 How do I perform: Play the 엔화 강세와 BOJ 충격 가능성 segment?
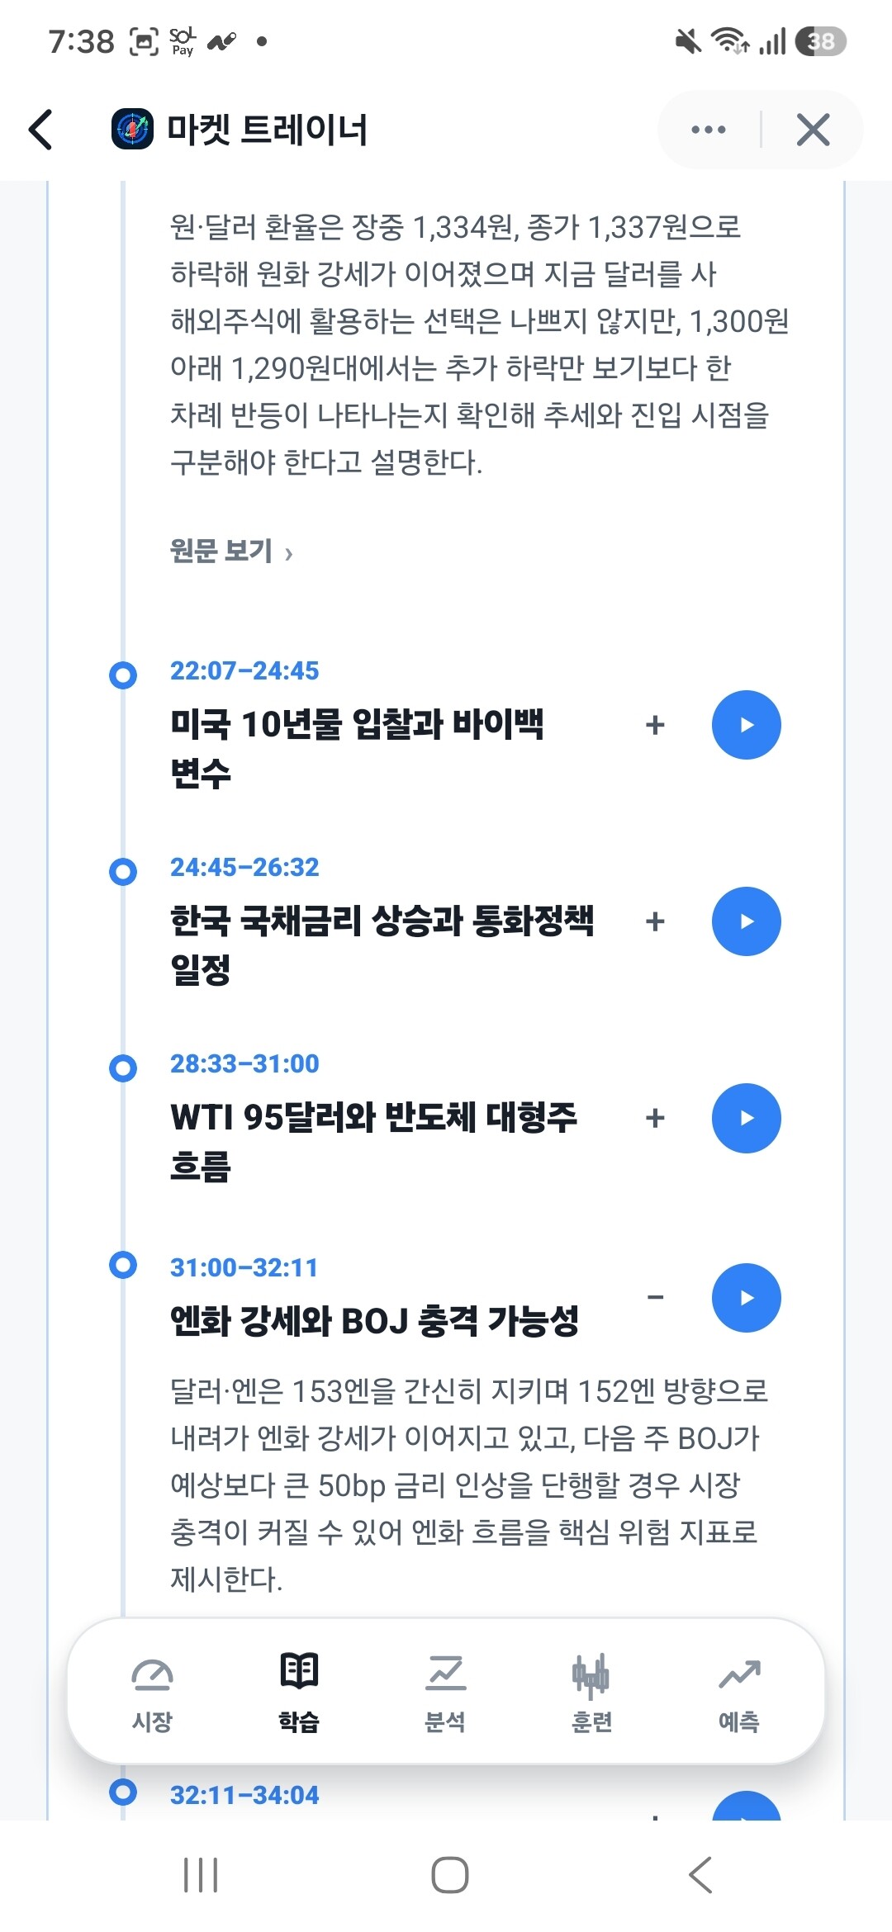point(747,1298)
